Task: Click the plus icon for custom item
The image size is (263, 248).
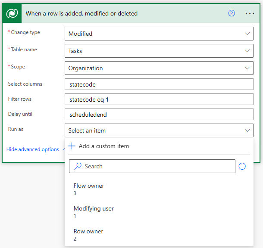Action: pos(72,146)
